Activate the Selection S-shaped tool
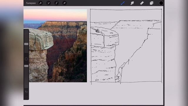188x106 pixels. 56,3
